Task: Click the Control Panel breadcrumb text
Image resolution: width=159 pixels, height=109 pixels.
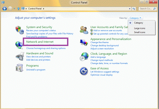Action: (x=35, y=9)
